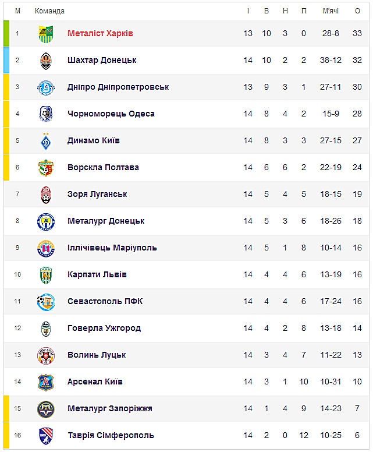Click the Karpaty Lviv club logo
This screenshot has width=373, height=452.
pyautogui.click(x=46, y=275)
